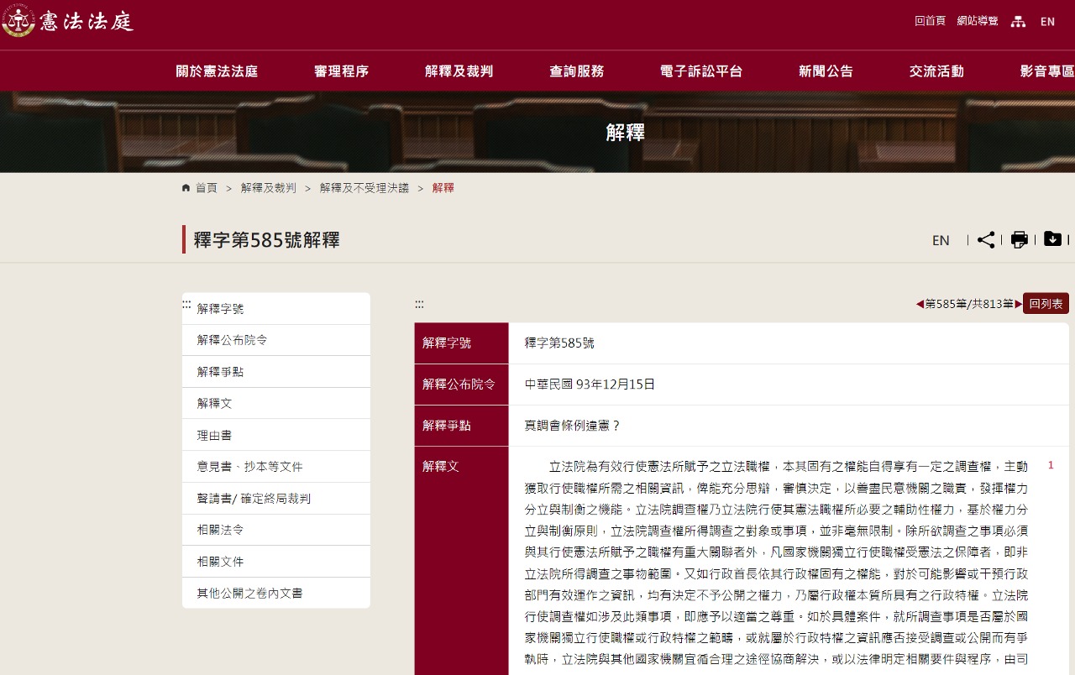The width and height of the screenshot is (1075, 675).
Task: Open 關於憲法法庭 menu
Action: click(217, 71)
